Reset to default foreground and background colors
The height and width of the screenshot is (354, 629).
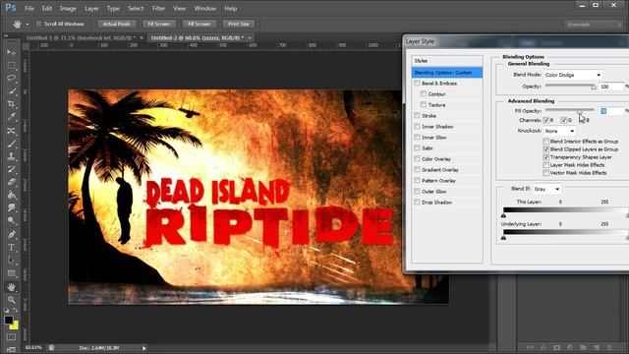pyautogui.click(x=7, y=311)
